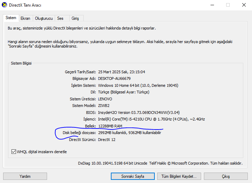252x183 pixels.
Task: Select date value 25 Mart 2025 Salı
Action: click(x=113, y=72)
